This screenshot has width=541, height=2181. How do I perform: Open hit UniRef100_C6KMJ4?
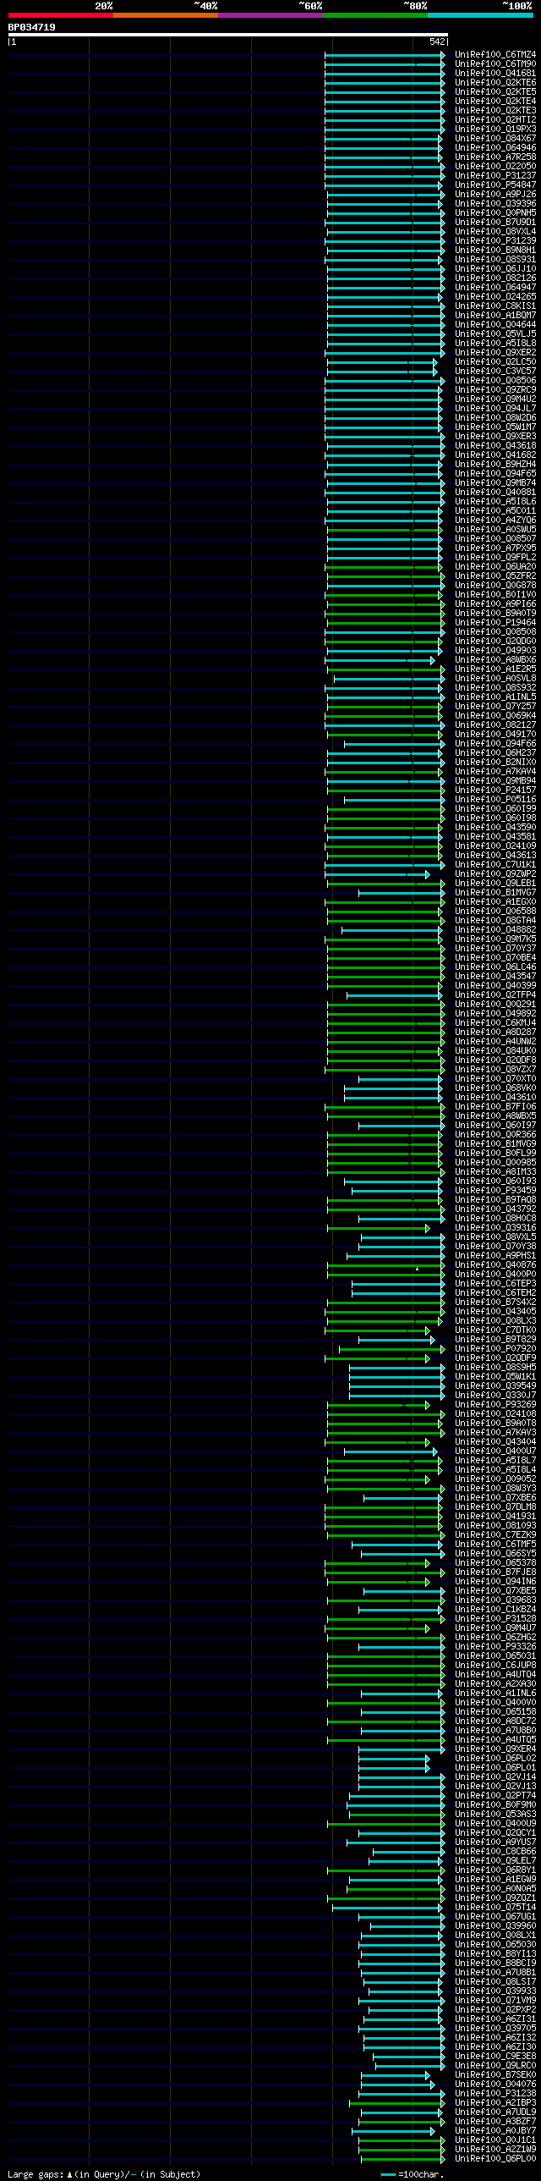[495, 1023]
